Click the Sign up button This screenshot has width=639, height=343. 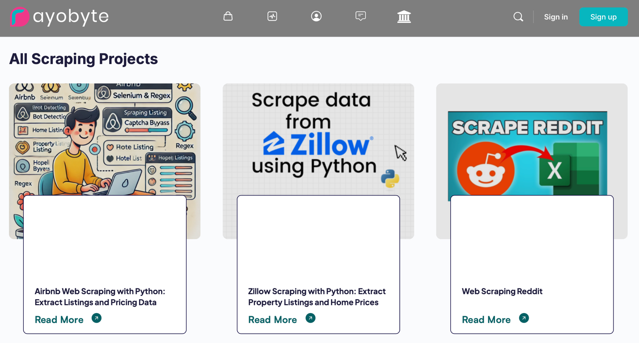point(603,17)
